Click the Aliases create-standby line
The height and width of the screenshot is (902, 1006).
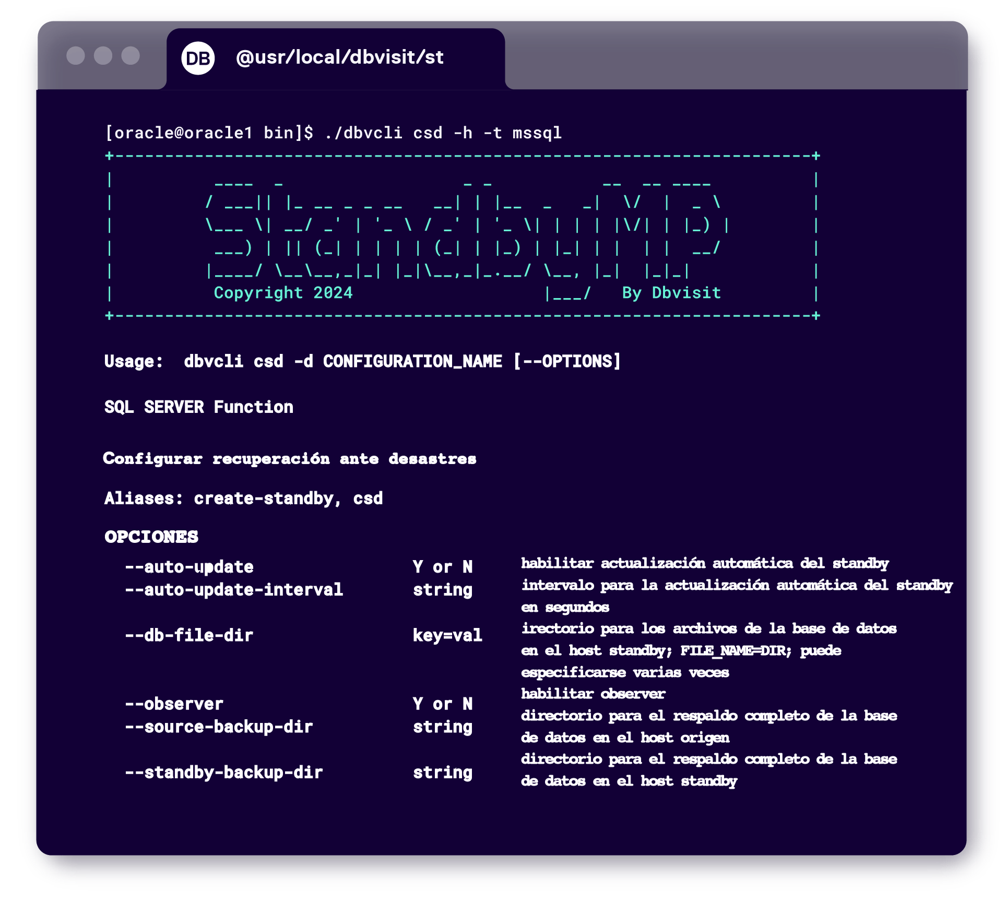(243, 499)
